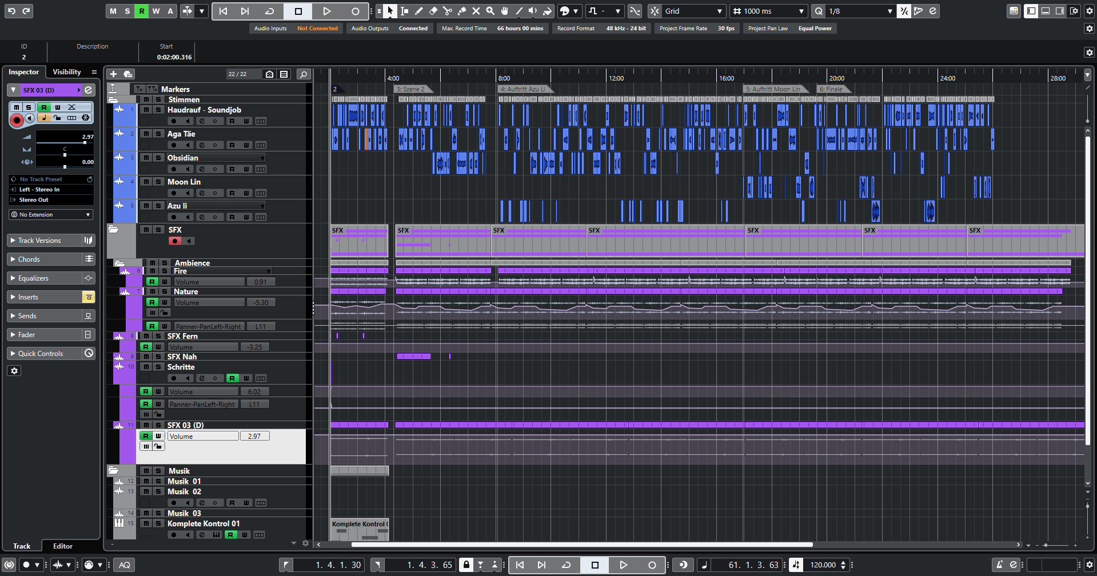
Task: Expand the Inserts inspector section
Action: [x=45, y=297]
